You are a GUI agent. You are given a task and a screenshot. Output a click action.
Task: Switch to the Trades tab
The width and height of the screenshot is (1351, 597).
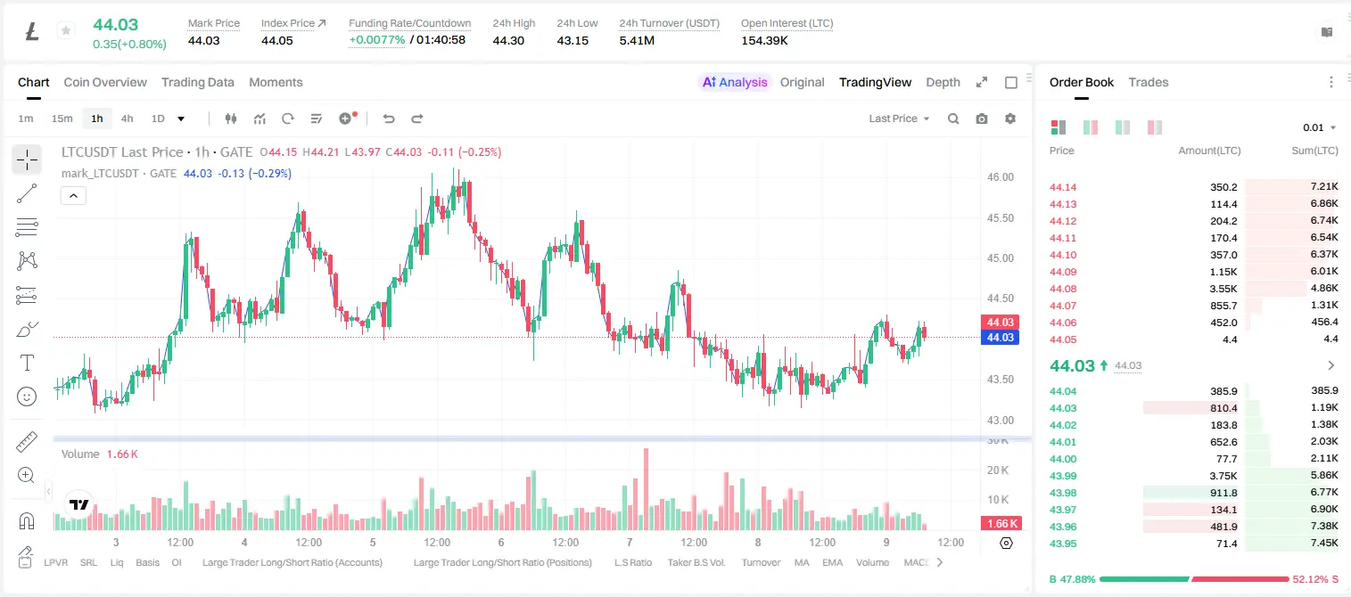tap(1149, 82)
